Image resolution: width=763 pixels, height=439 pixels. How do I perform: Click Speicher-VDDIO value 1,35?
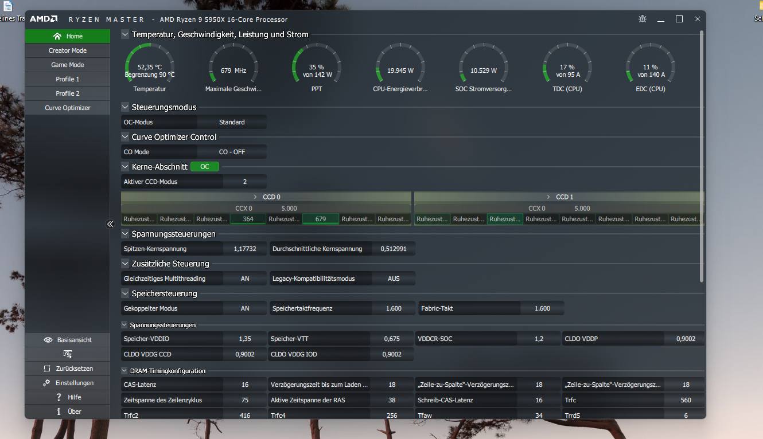click(245, 339)
